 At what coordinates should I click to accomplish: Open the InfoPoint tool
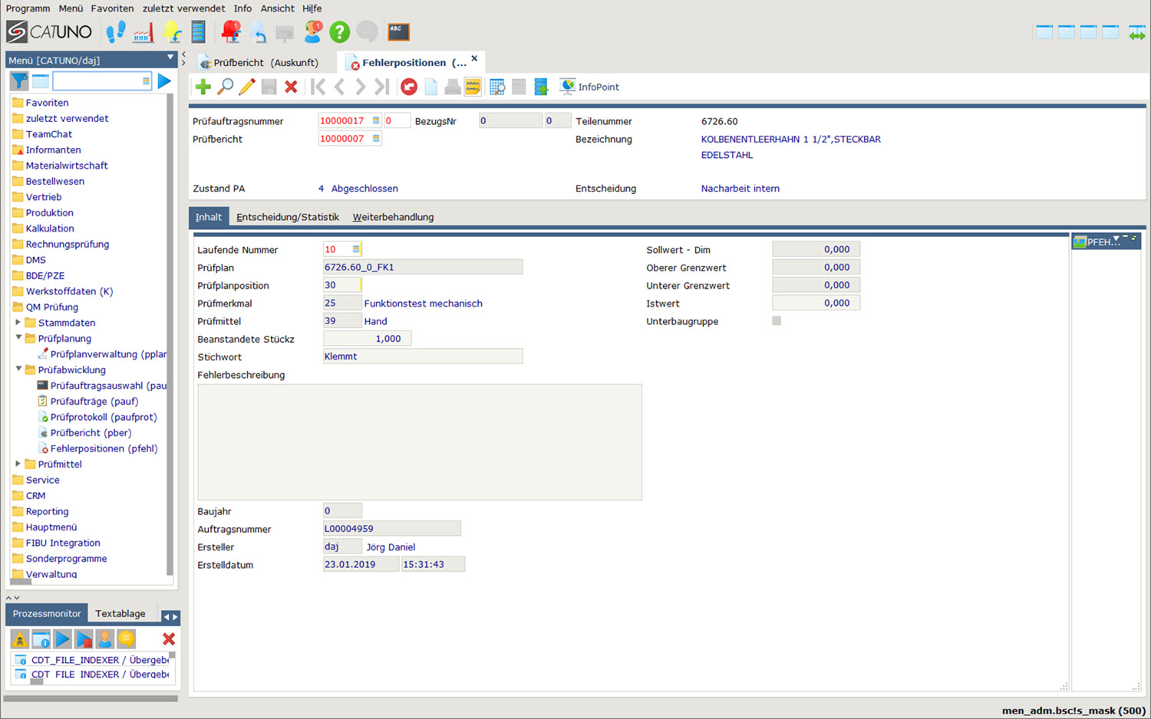coord(589,87)
